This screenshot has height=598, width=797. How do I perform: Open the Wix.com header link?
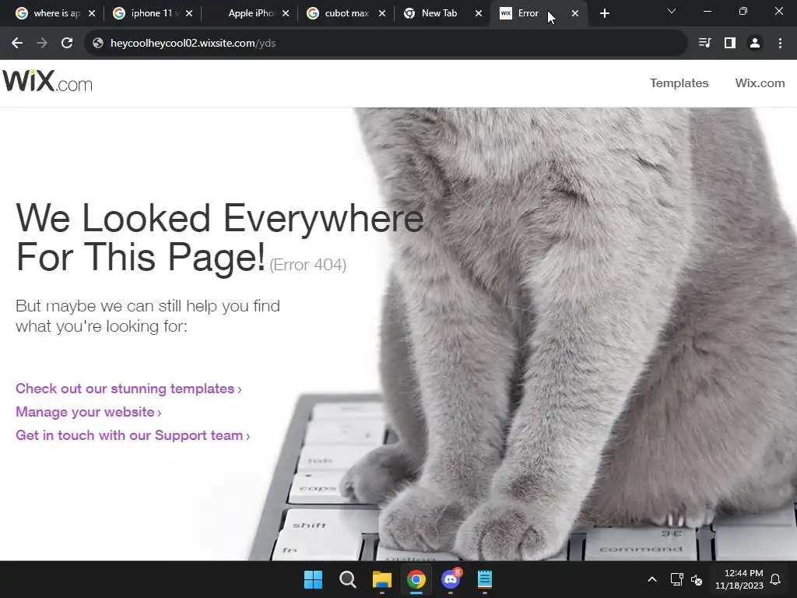(x=760, y=83)
